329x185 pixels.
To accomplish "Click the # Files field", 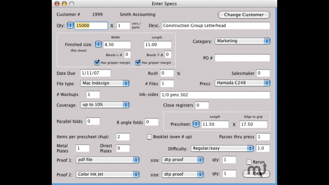I will point(167,83).
